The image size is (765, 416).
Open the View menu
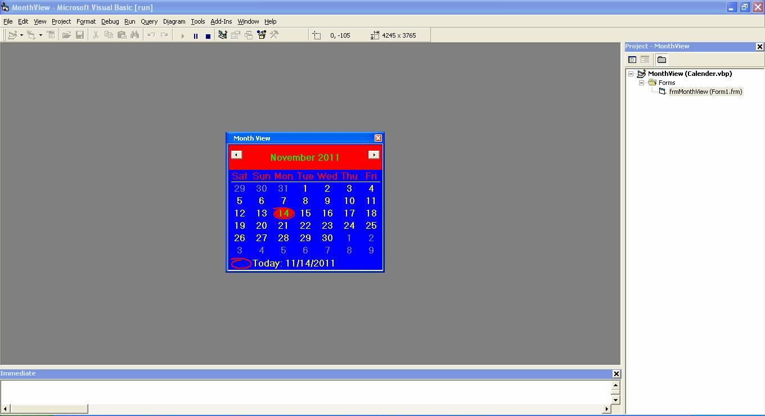click(x=40, y=21)
